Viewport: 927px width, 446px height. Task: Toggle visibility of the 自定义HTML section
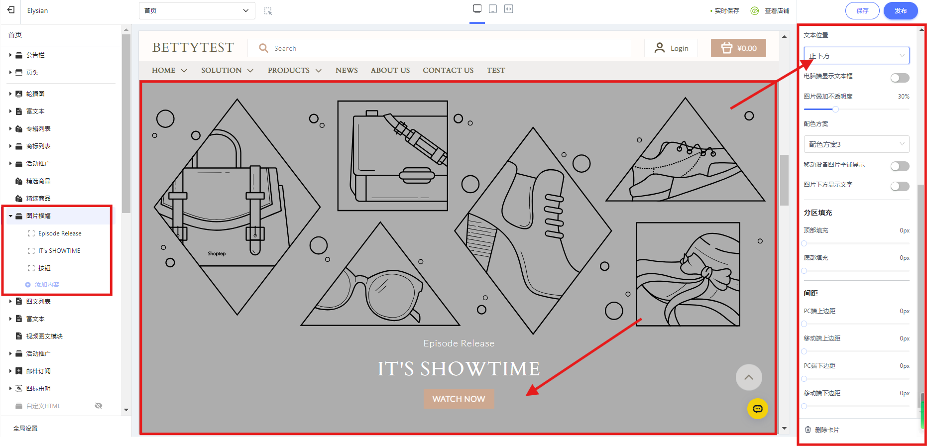99,406
